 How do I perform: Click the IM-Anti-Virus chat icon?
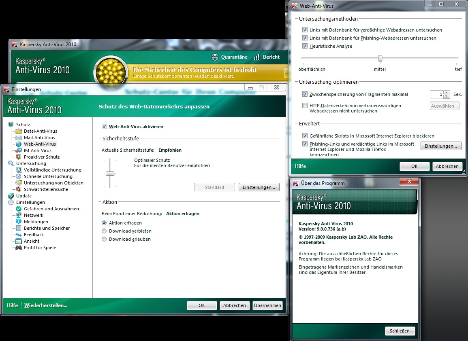[x=19, y=150]
